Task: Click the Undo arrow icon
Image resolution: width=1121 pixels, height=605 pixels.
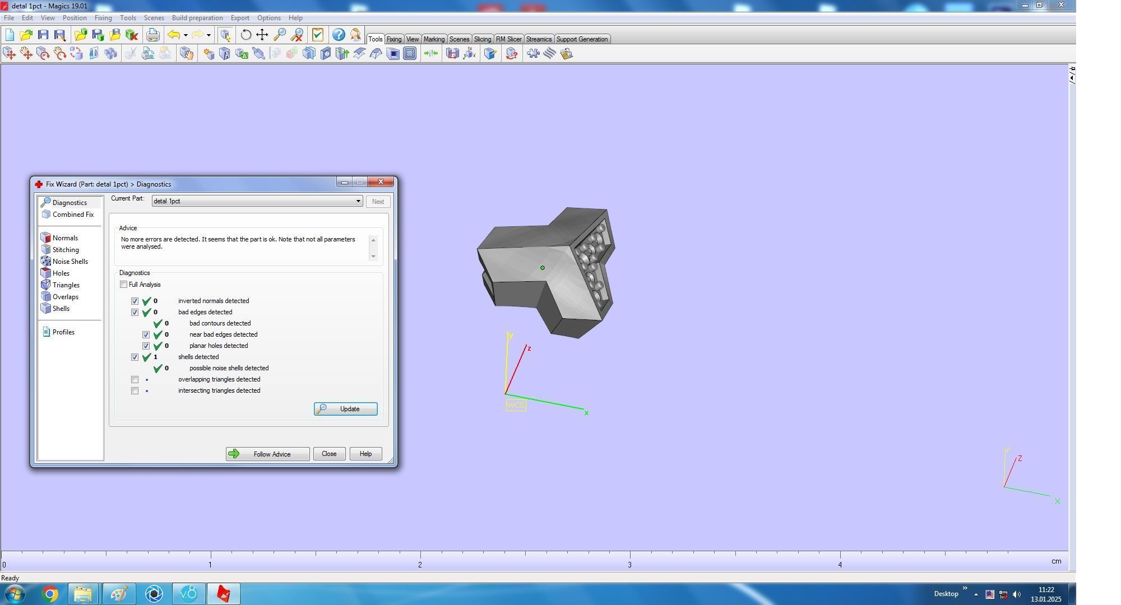Action: click(174, 35)
